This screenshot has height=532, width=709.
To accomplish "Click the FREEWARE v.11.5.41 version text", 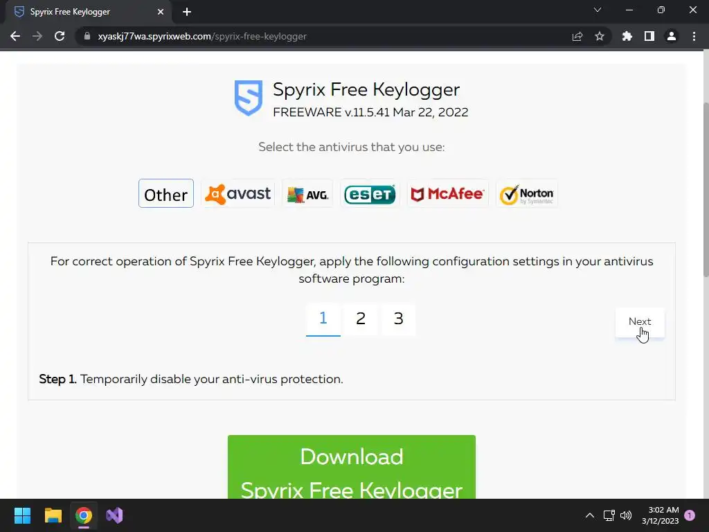I will pos(370,112).
